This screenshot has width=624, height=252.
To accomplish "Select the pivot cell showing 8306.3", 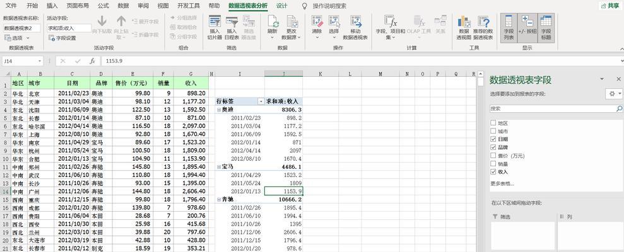I will pos(283,110).
